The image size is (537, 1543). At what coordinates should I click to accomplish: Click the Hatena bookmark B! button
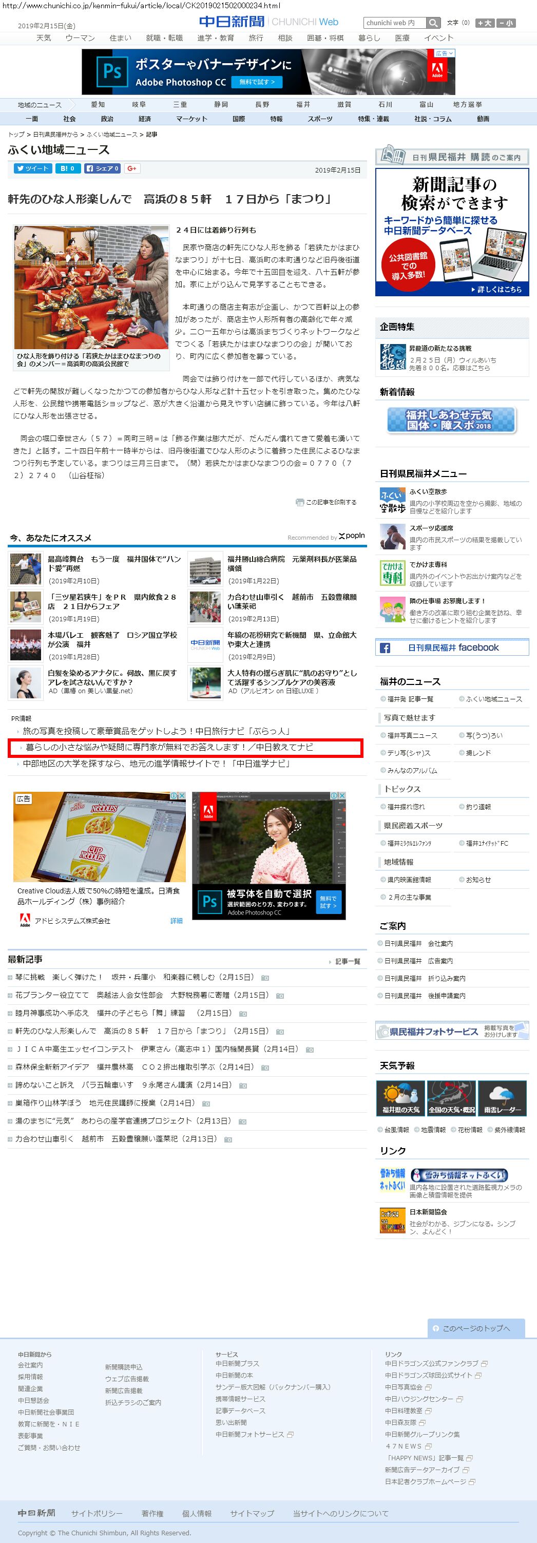[68, 168]
